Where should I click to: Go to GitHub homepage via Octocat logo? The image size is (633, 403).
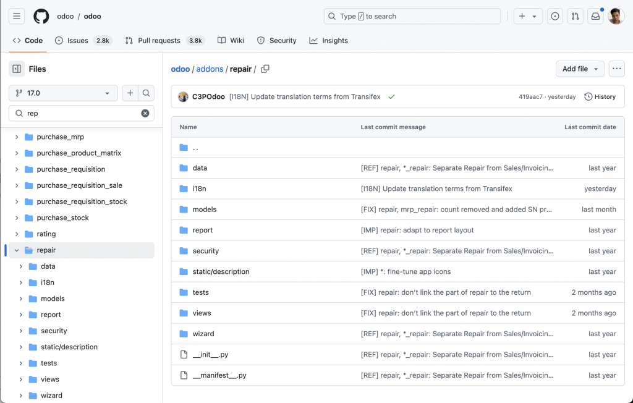pyautogui.click(x=41, y=16)
